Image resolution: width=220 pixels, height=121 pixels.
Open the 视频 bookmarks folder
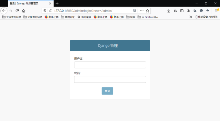(x=131, y=17)
